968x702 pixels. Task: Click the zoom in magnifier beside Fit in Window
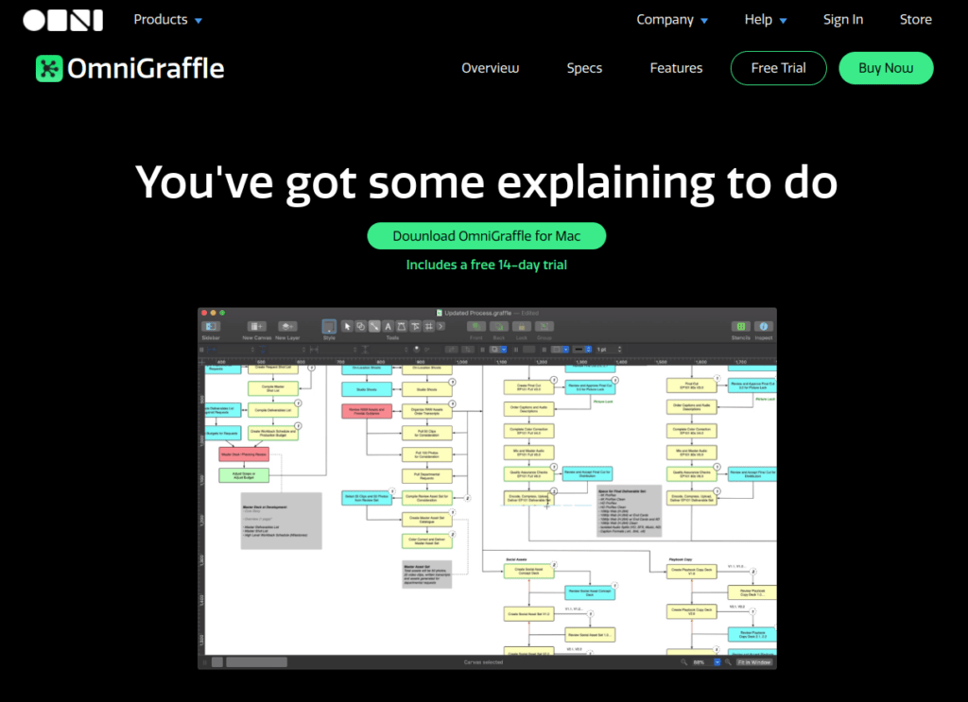pyautogui.click(x=728, y=662)
